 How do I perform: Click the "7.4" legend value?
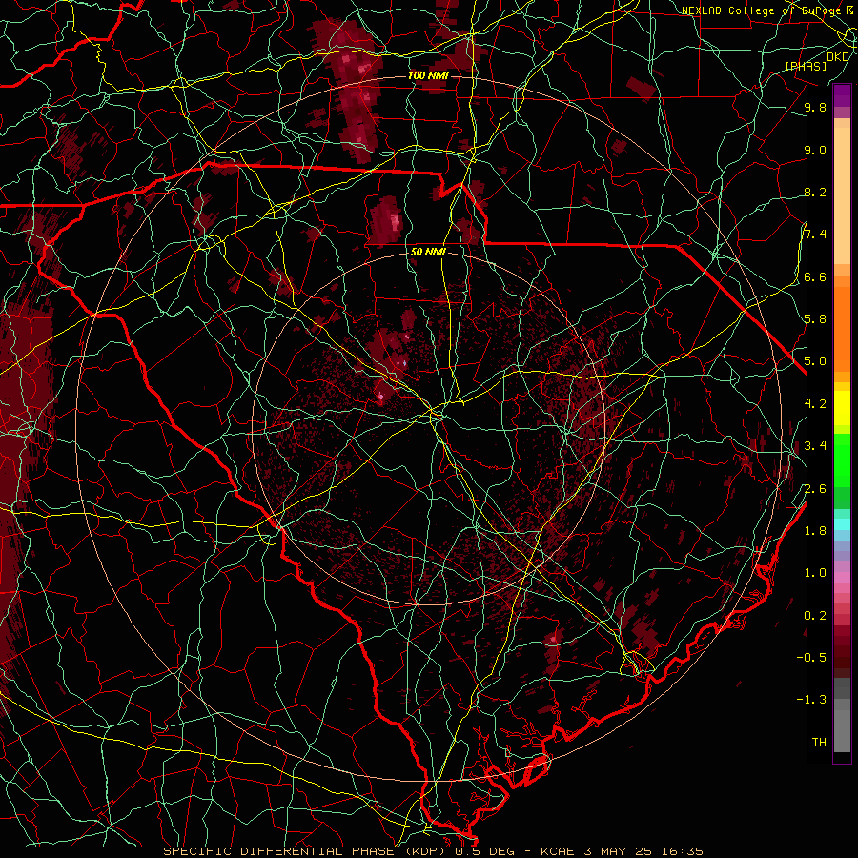pyautogui.click(x=815, y=235)
